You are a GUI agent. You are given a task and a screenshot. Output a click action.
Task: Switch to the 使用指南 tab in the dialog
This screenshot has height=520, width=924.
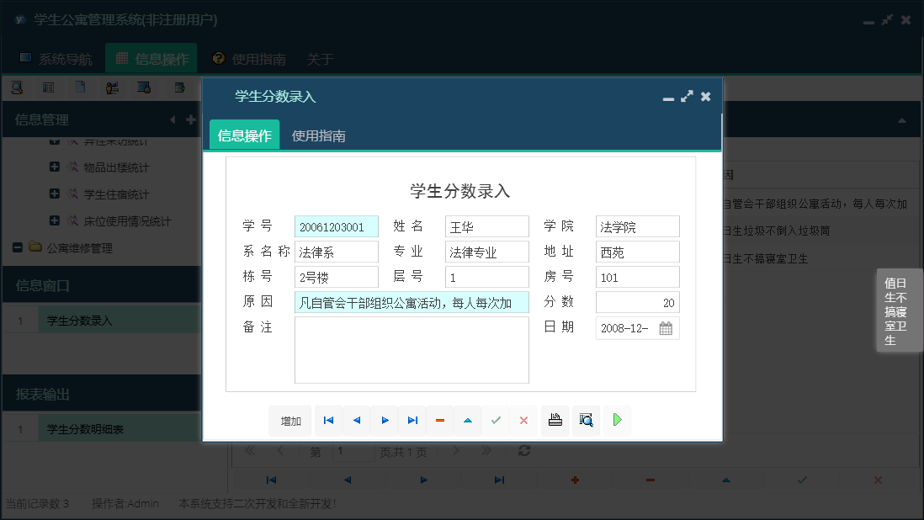point(316,135)
